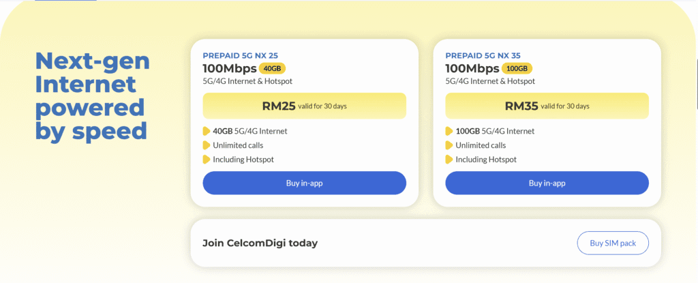Click bullet icon beside Unlimited calls in NX 25

pos(207,145)
